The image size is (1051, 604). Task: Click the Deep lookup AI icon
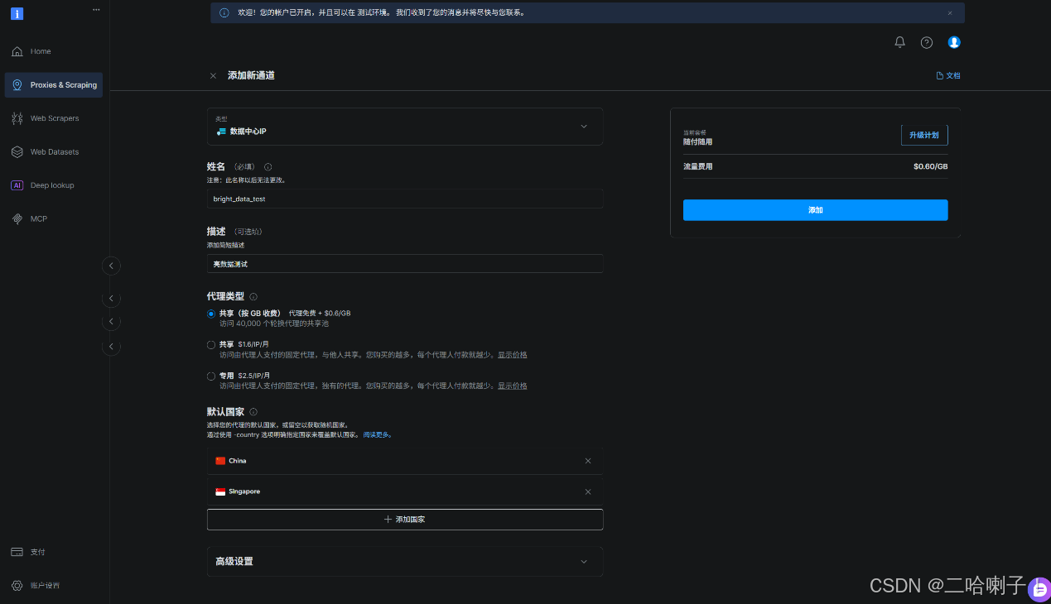[x=17, y=185]
